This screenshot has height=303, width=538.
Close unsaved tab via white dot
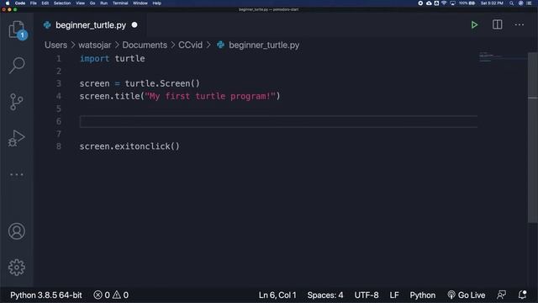coord(134,24)
